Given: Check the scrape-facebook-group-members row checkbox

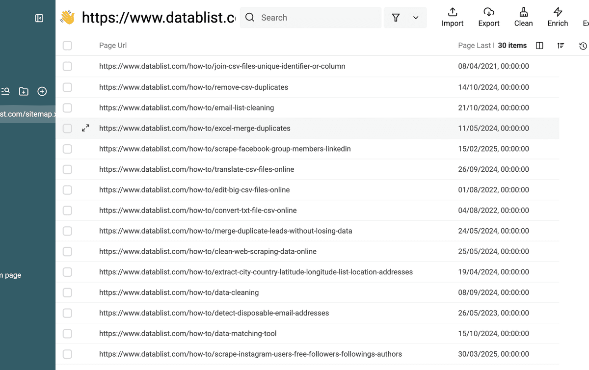Looking at the screenshot, I should coord(67,149).
